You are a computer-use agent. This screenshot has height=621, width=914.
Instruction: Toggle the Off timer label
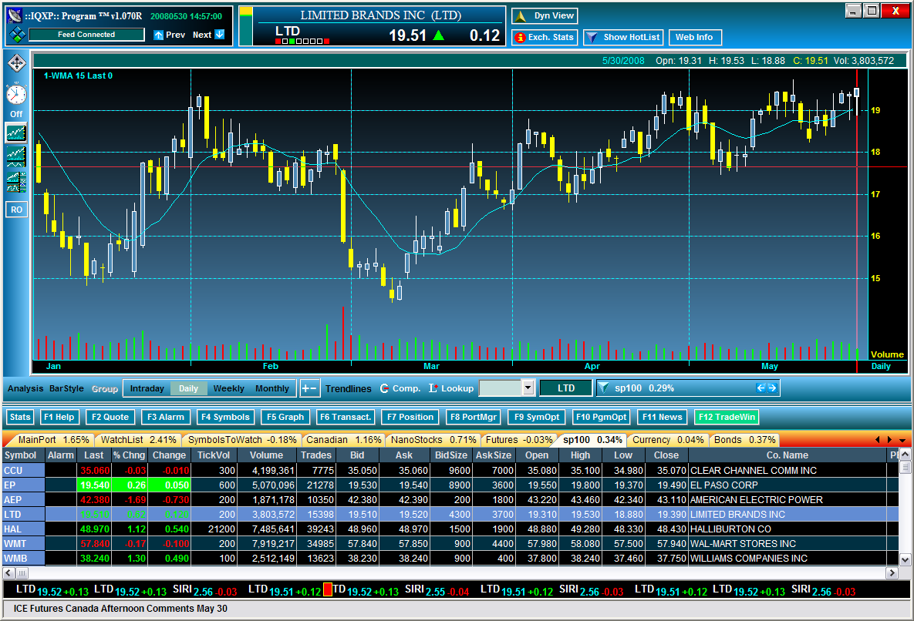pos(16,114)
